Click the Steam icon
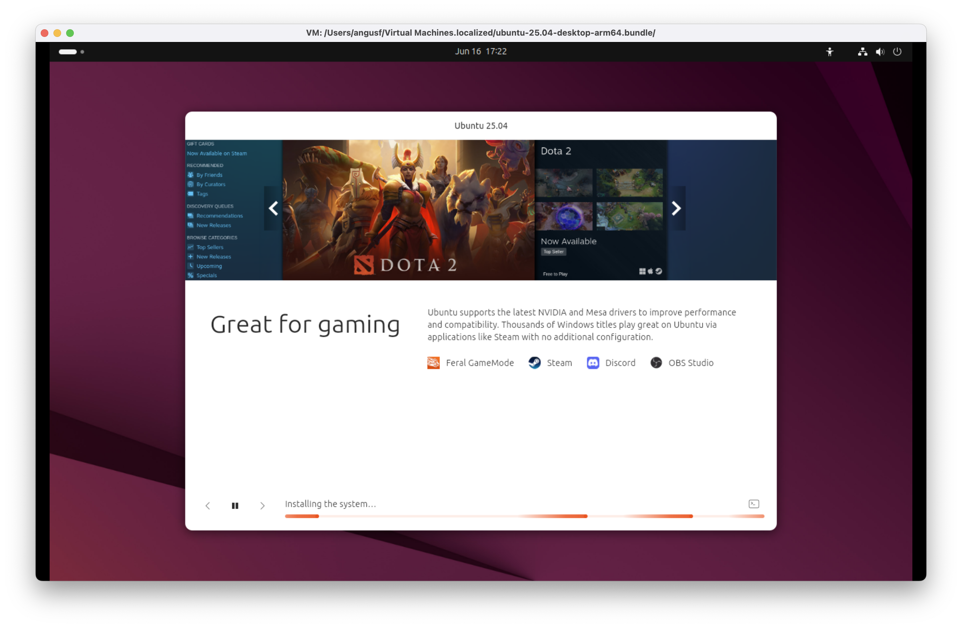This screenshot has height=628, width=962. (534, 363)
